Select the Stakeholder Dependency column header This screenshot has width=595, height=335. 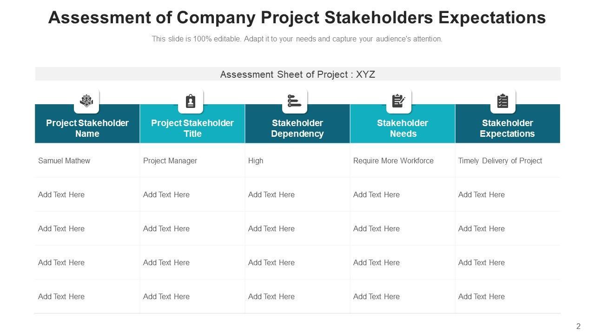(x=297, y=128)
